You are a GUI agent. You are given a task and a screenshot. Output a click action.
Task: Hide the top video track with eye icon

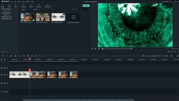(7, 68)
